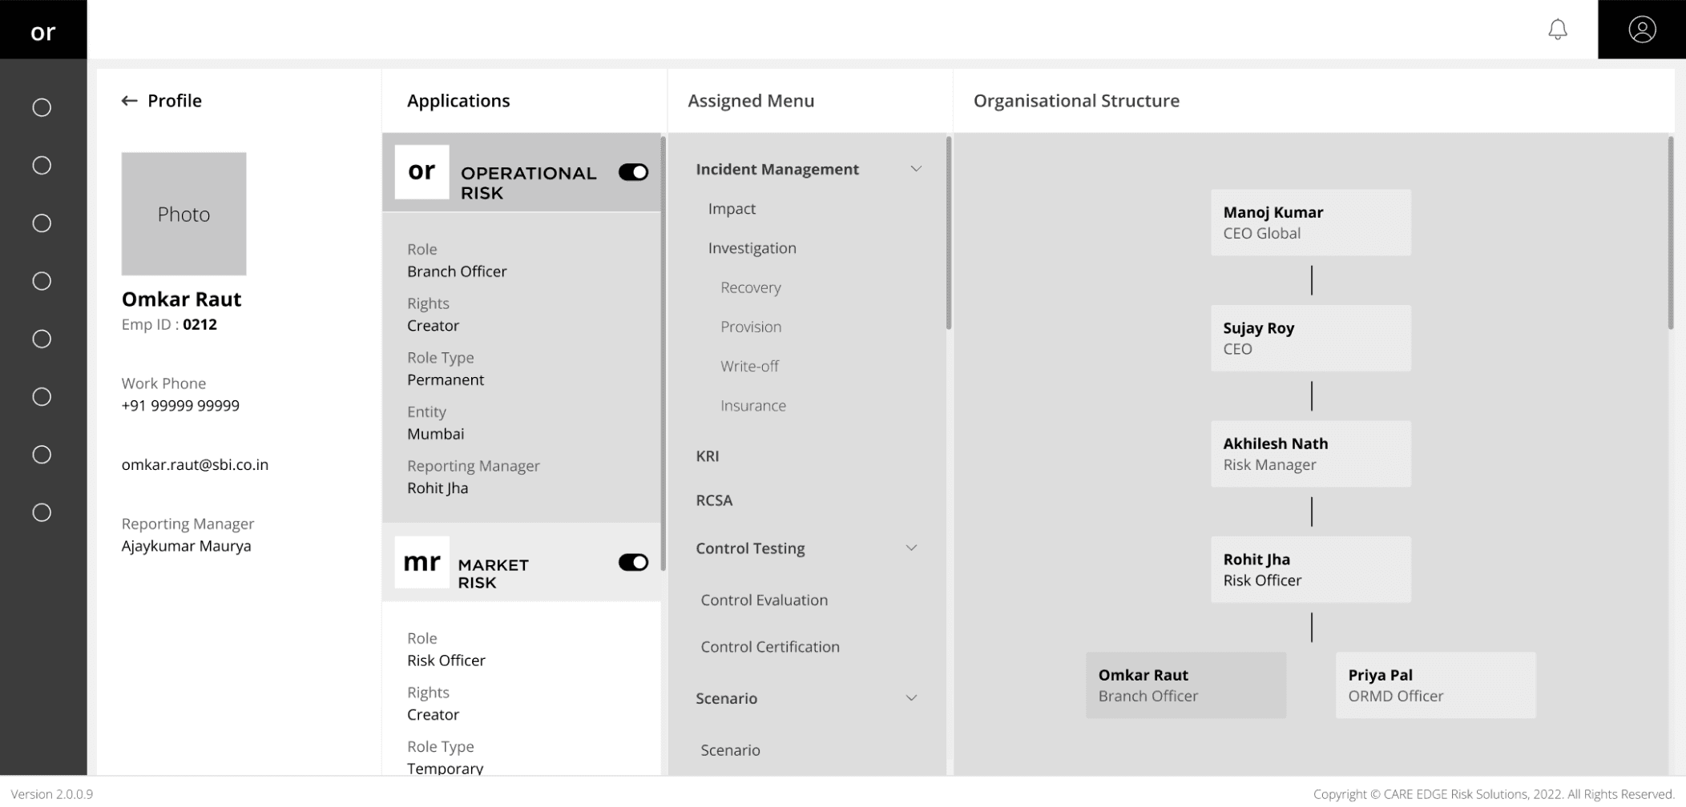Select the sixth circle icon in the left sidebar
Image resolution: width=1686 pixels, height=807 pixels.
(x=42, y=397)
